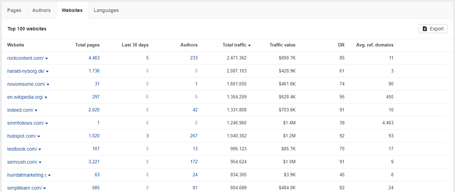Image resolution: width=455 pixels, height=192 pixels.
Task: Switch to the Pages tab
Action: pos(14,10)
